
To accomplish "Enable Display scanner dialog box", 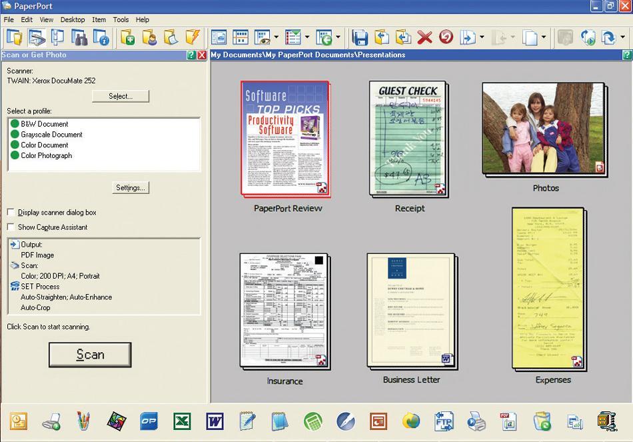I will [x=11, y=212].
